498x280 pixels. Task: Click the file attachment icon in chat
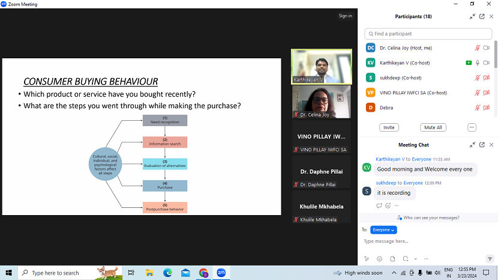pyautogui.click(x=392, y=259)
